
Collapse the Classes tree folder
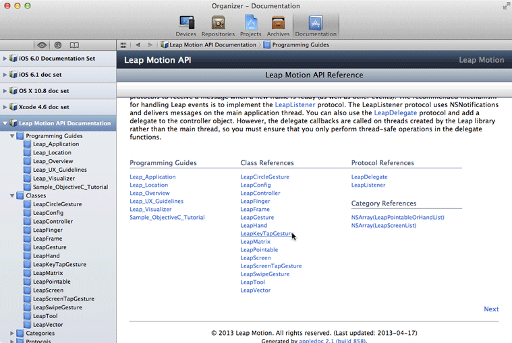tap(12, 195)
